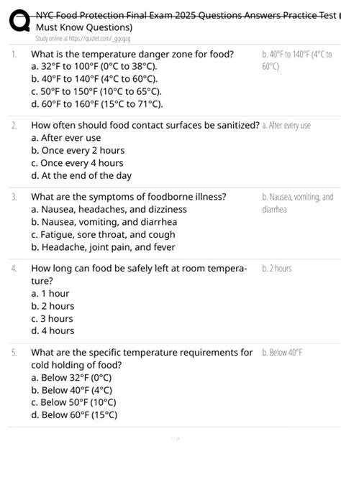Select option a. 32°F to 100°F
Viewport: 341px width, 482px height.
coord(94,66)
